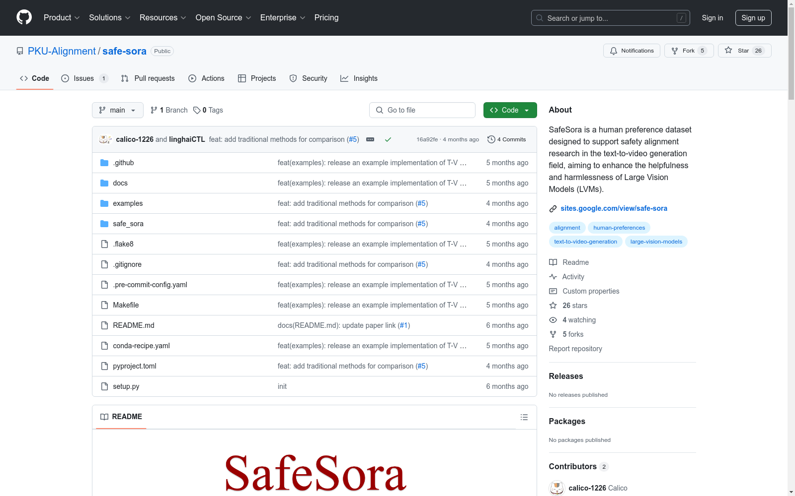Open the PKU-Alignment organization link
This screenshot has width=795, height=496.
[x=62, y=51]
